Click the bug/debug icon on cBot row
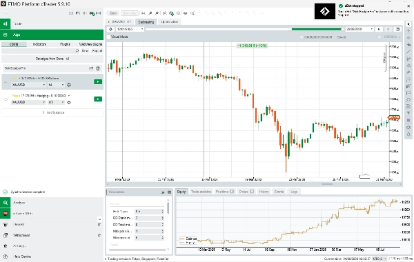 click(x=98, y=68)
